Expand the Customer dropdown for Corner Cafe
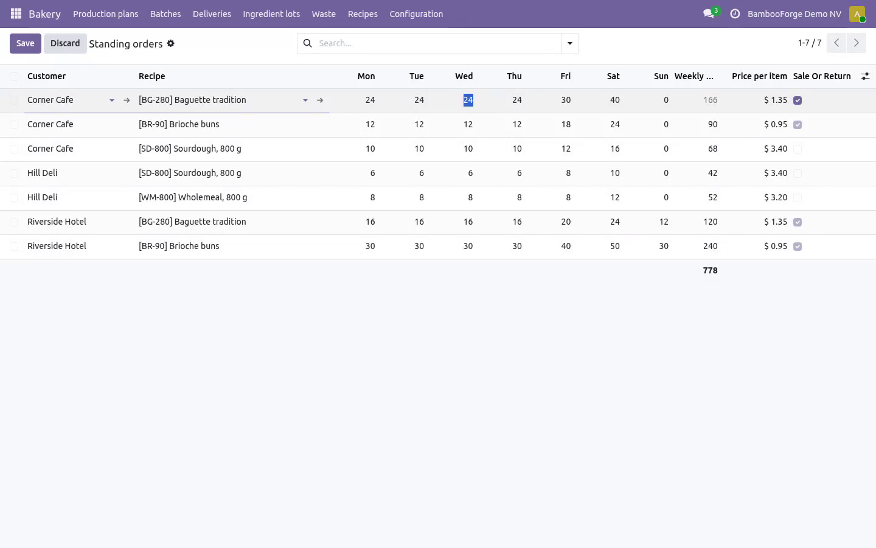The width and height of the screenshot is (876, 548). pyautogui.click(x=112, y=100)
